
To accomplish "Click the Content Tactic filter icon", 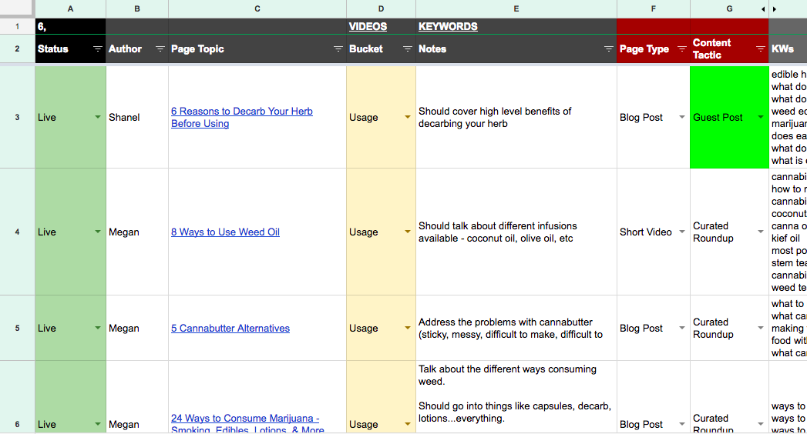I will click(760, 49).
